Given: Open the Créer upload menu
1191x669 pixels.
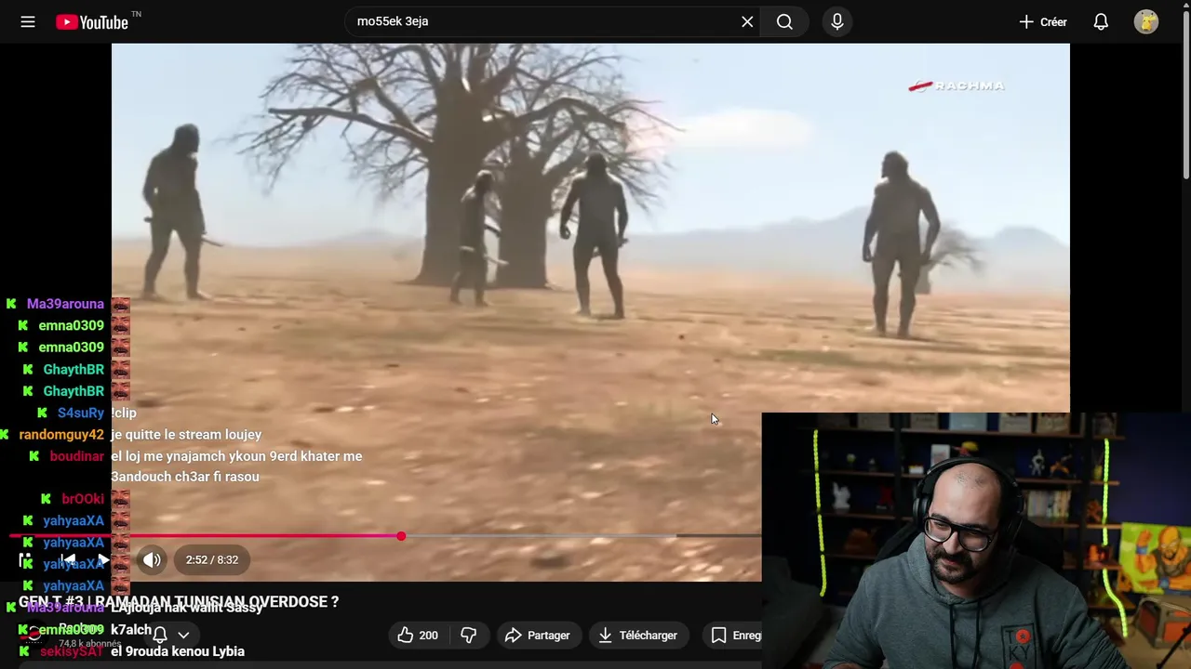Looking at the screenshot, I should [x=1043, y=21].
